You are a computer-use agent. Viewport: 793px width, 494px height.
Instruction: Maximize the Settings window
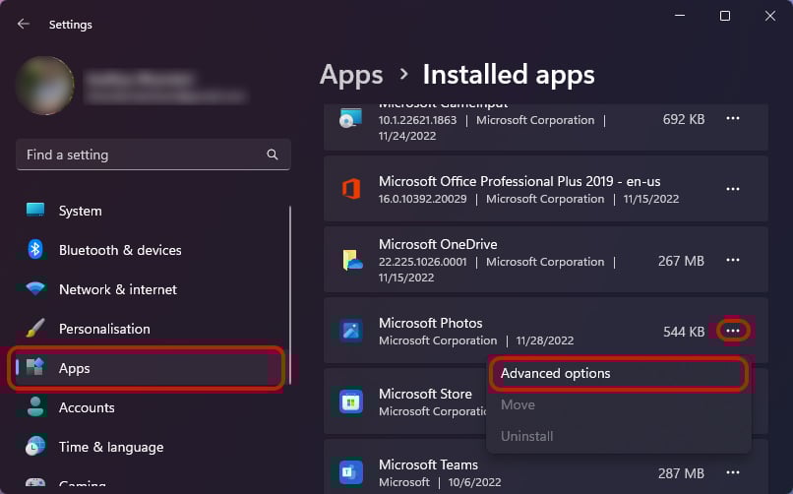(x=725, y=16)
